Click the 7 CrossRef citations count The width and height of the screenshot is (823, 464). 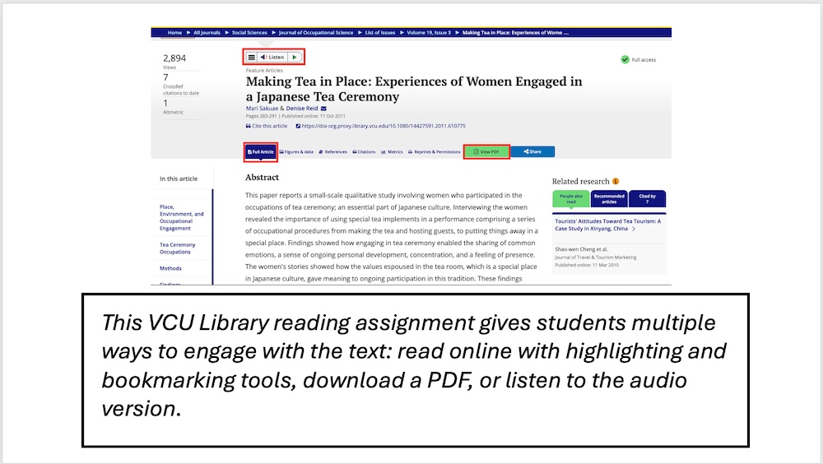pos(166,77)
